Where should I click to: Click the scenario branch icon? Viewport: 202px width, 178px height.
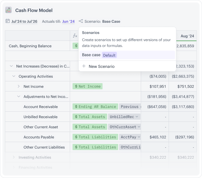[x=81, y=21]
